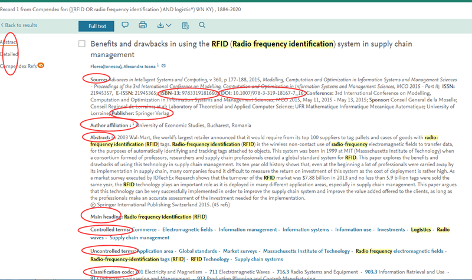Switch to the Abstract tab
The height and width of the screenshot is (280, 472).
8,42
